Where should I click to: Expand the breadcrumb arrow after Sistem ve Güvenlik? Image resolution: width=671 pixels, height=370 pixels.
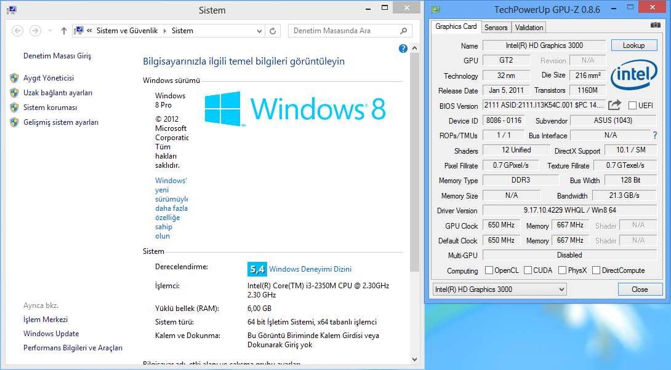point(165,31)
